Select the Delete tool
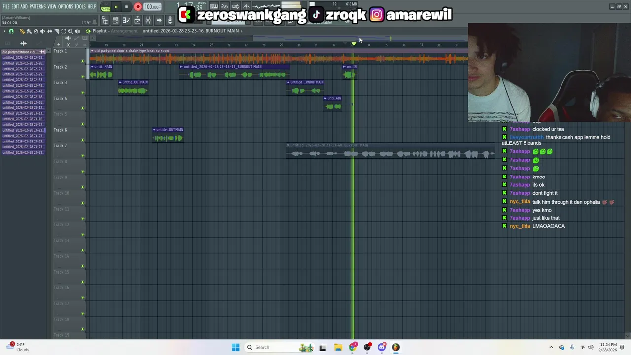 (x=36, y=31)
